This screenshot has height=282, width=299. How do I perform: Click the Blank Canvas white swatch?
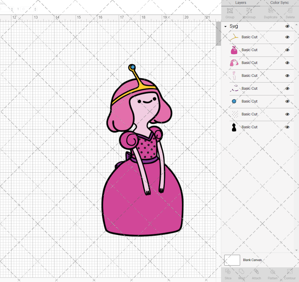pos(232,260)
